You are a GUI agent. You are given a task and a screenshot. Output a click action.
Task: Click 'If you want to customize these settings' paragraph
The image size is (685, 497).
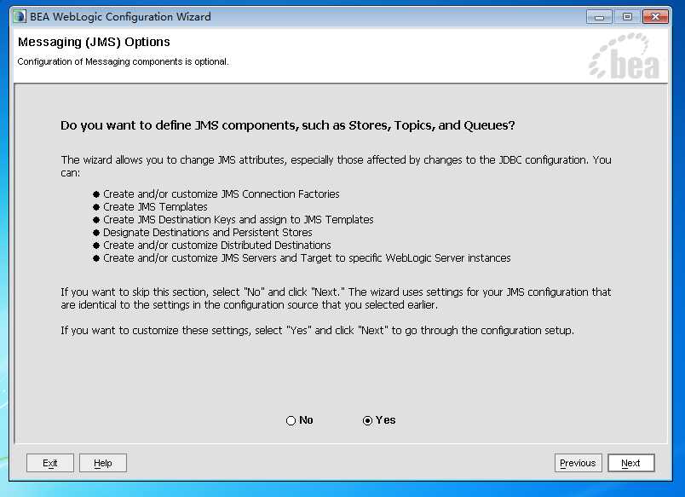(317, 331)
